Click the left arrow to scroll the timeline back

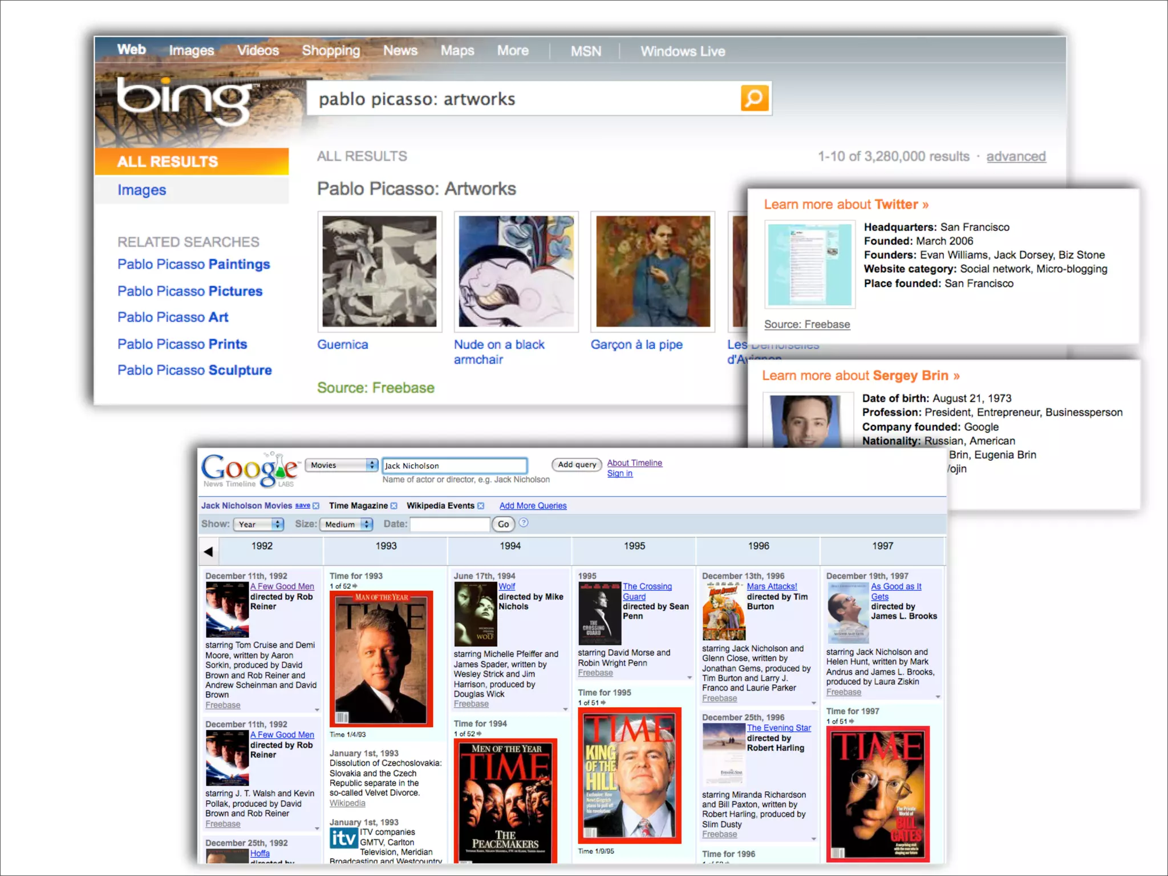click(208, 551)
